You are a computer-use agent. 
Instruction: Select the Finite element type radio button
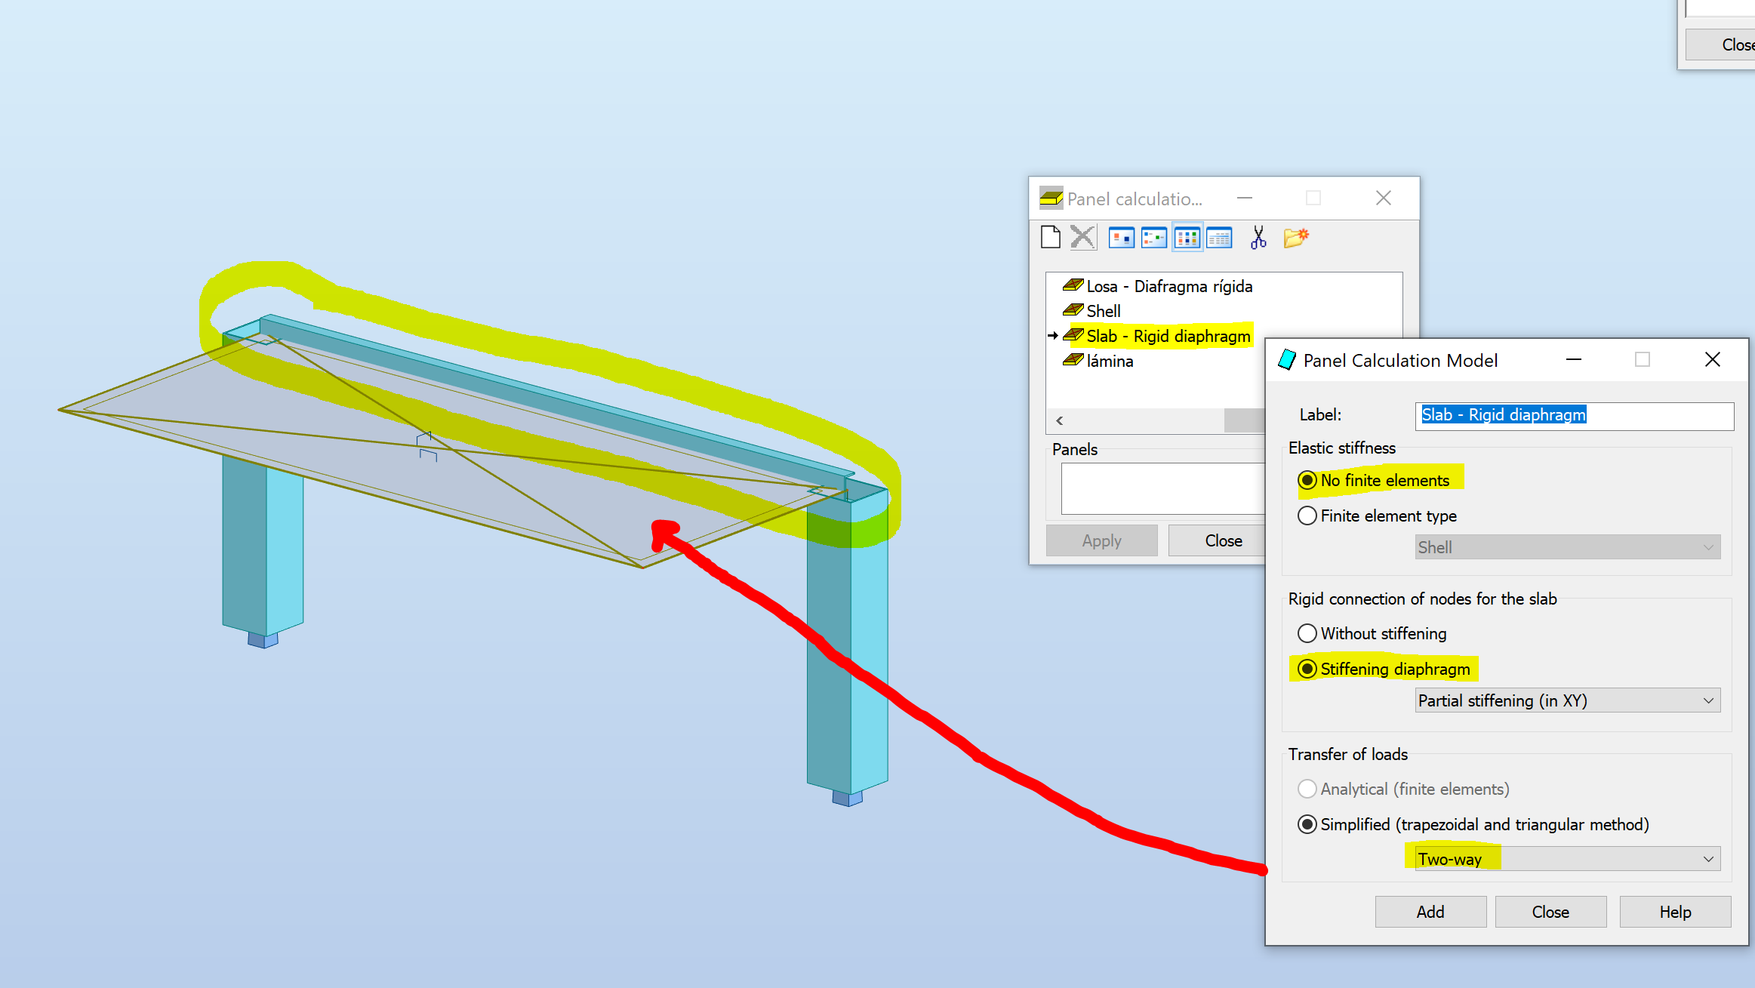(1307, 516)
